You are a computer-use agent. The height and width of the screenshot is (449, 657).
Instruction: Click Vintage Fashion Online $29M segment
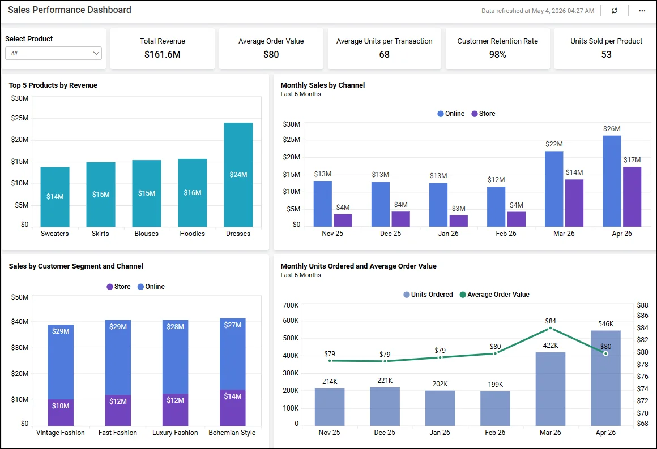[61, 362]
